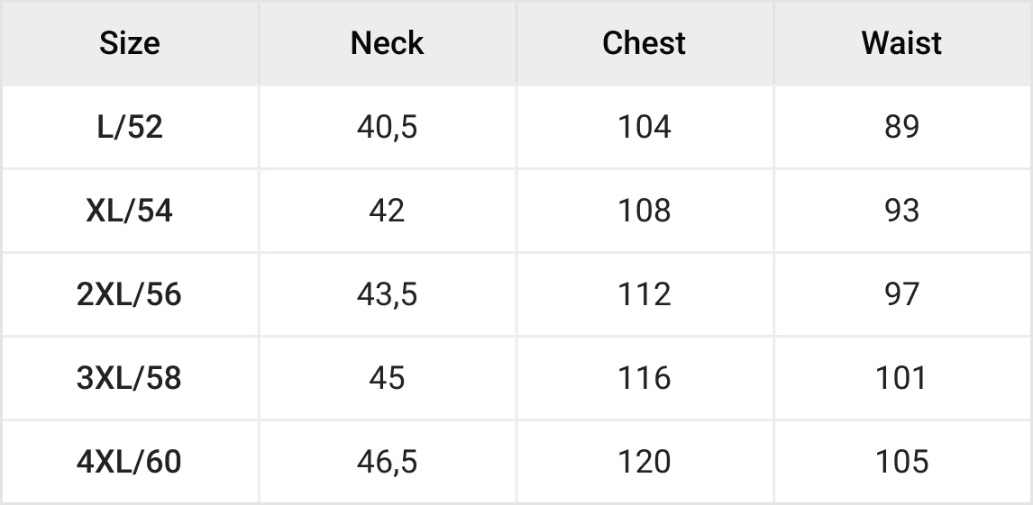The height and width of the screenshot is (505, 1033).
Task: Select waist measurement 93
Action: [901, 211]
